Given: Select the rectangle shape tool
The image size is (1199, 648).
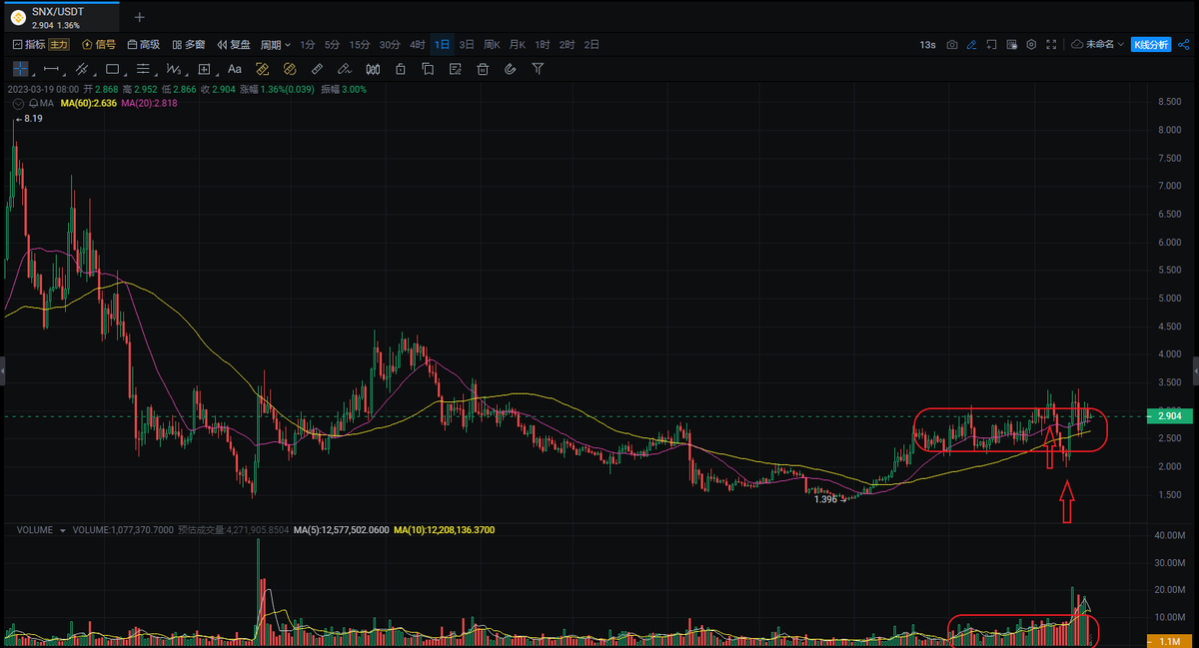Looking at the screenshot, I should click(x=112, y=69).
